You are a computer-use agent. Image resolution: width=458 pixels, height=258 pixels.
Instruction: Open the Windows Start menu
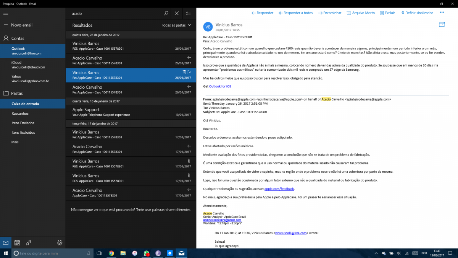[5, 253]
